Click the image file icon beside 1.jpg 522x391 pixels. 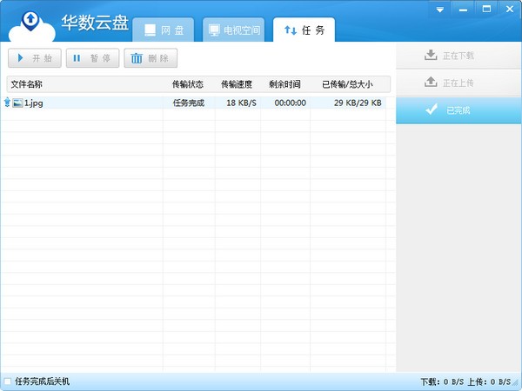[x=17, y=103]
